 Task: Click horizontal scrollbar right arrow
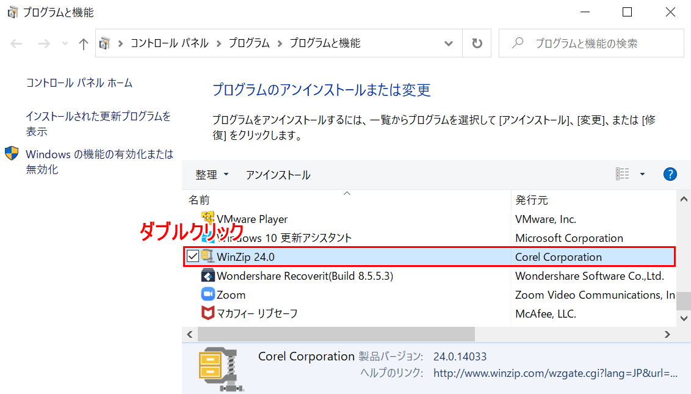point(667,334)
